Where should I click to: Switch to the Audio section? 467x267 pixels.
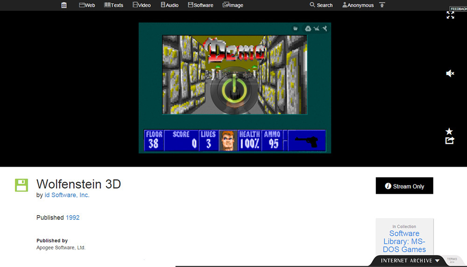pyautogui.click(x=170, y=5)
